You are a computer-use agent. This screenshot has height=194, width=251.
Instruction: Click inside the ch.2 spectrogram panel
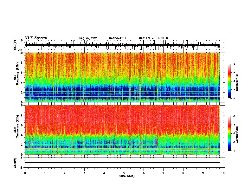click(x=122, y=130)
